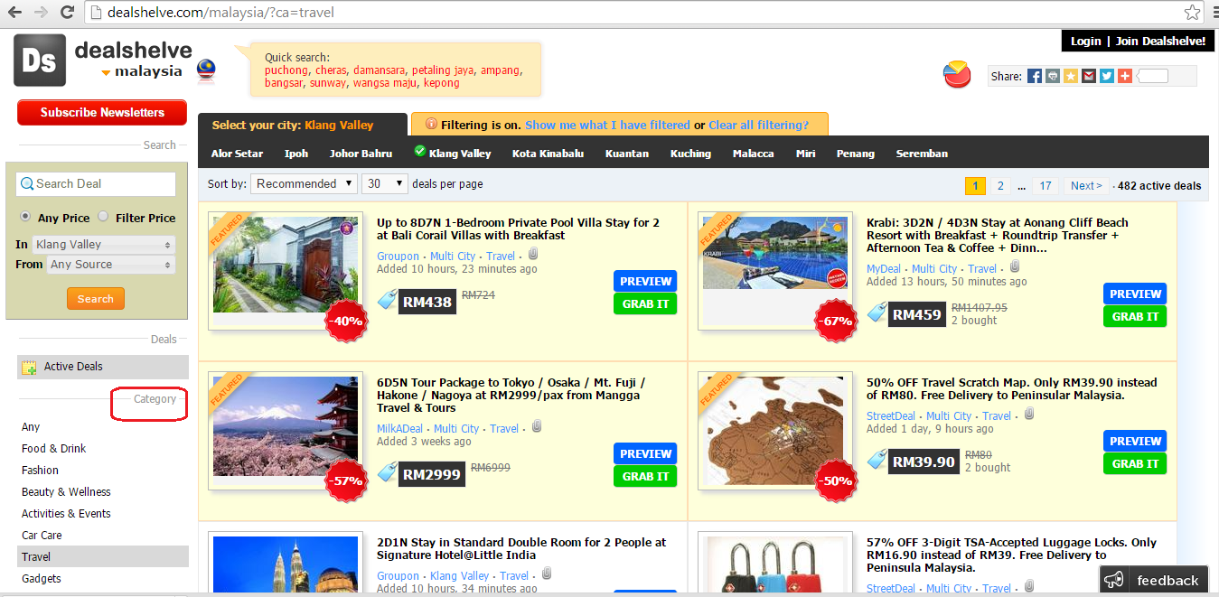This screenshot has height=597, width=1219.
Task: Click the browser forward arrow
Action: tap(41, 13)
